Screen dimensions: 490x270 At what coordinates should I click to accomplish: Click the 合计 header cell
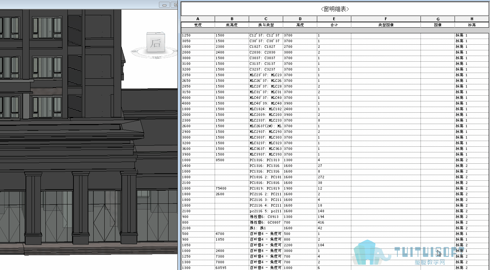coord(334,25)
